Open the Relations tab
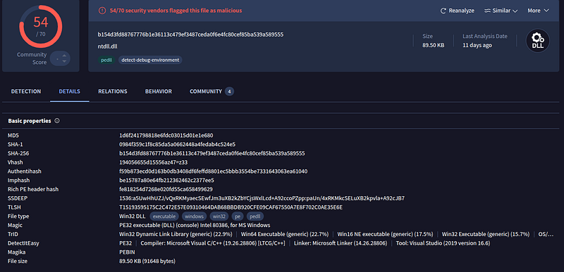 click(x=113, y=91)
